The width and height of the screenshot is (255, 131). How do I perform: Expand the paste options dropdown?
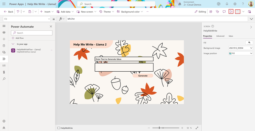(x=36, y=12)
